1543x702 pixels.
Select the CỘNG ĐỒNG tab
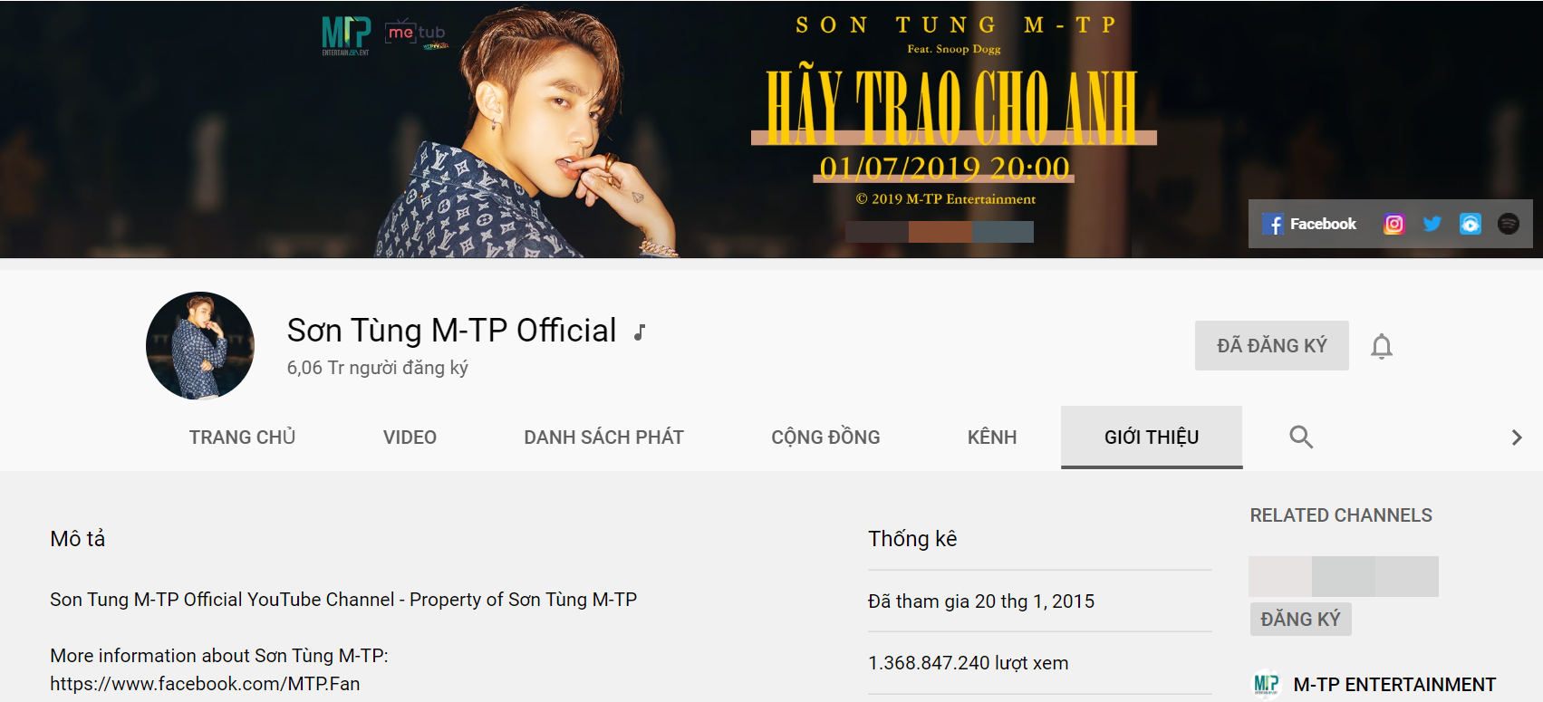point(825,438)
